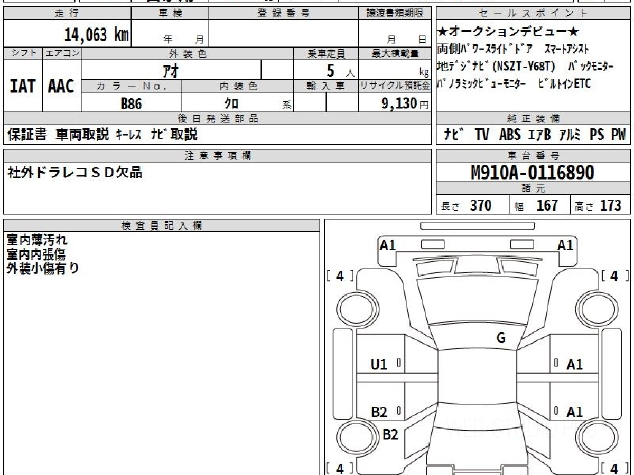
Task: Select PW in the genuine equipment row
Action: coord(618,135)
